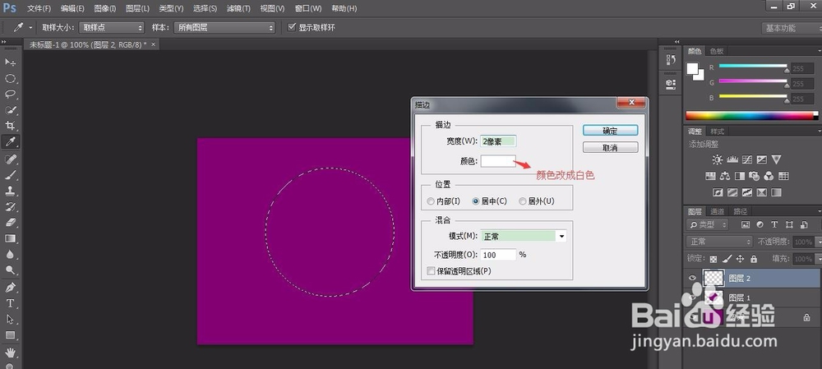Viewport: 822px width, 369px height.
Task: Open 编辑(E) menu
Action: click(72, 8)
